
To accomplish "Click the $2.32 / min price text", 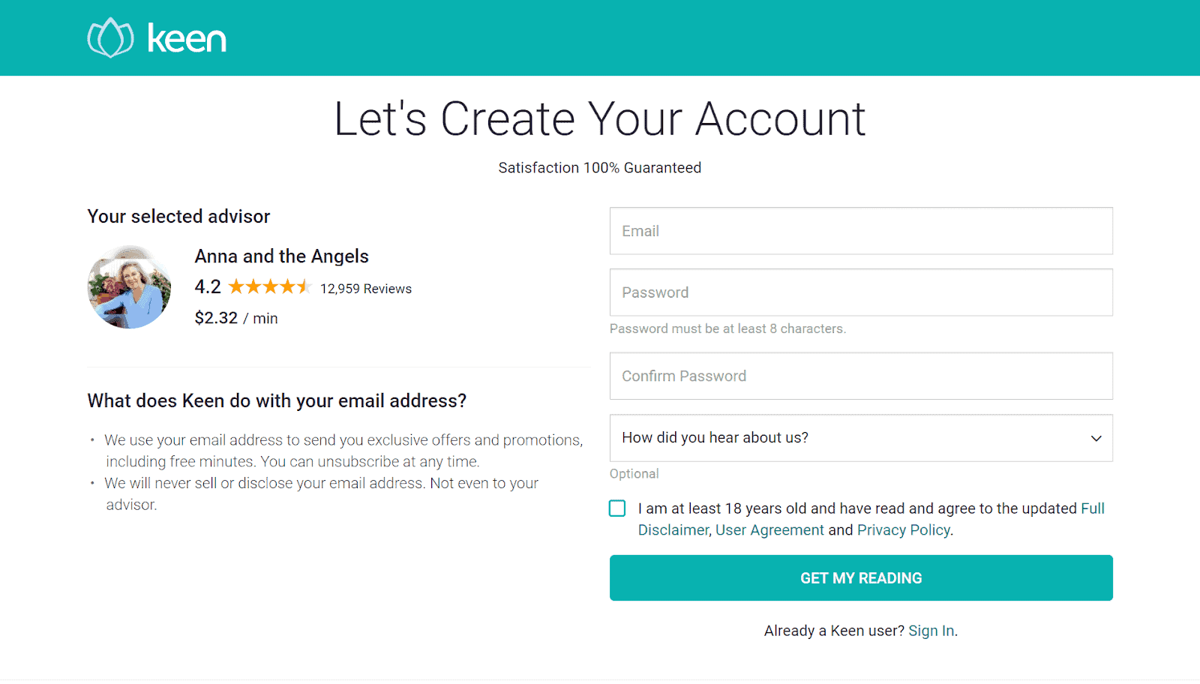I will pos(236,318).
